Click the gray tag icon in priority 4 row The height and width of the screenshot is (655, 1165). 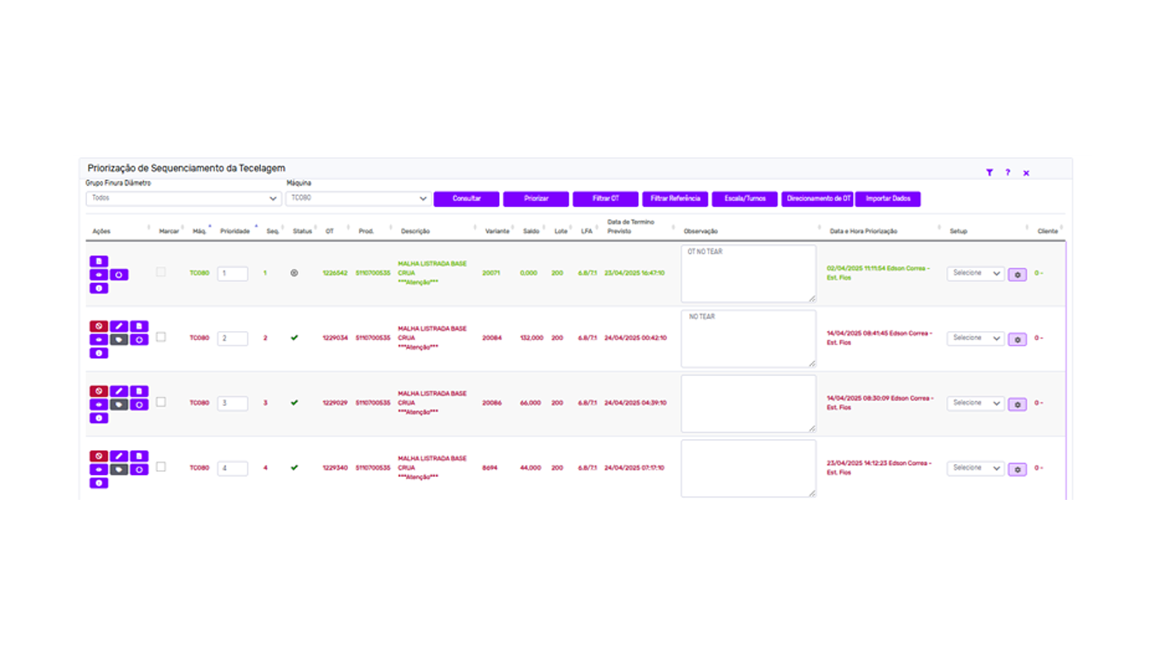(x=119, y=470)
